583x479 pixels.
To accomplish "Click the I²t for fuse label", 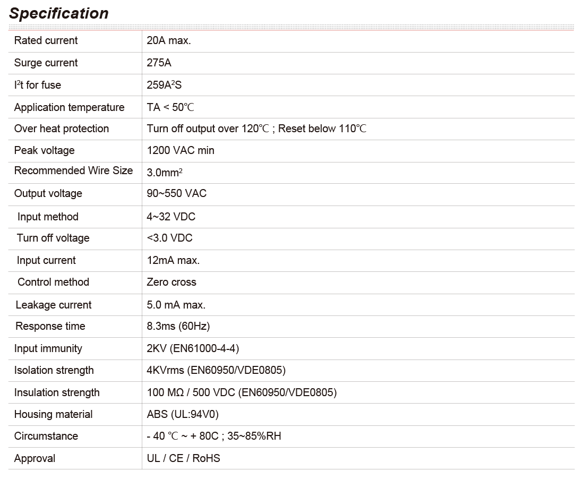I will [x=37, y=85].
